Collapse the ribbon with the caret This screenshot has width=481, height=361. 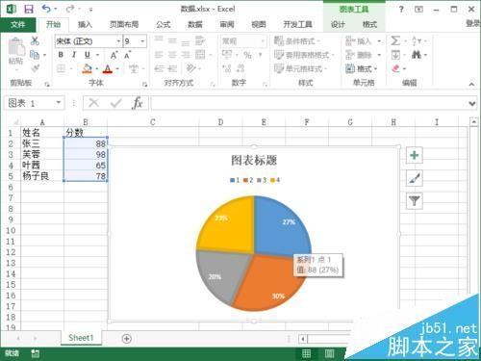471,84
